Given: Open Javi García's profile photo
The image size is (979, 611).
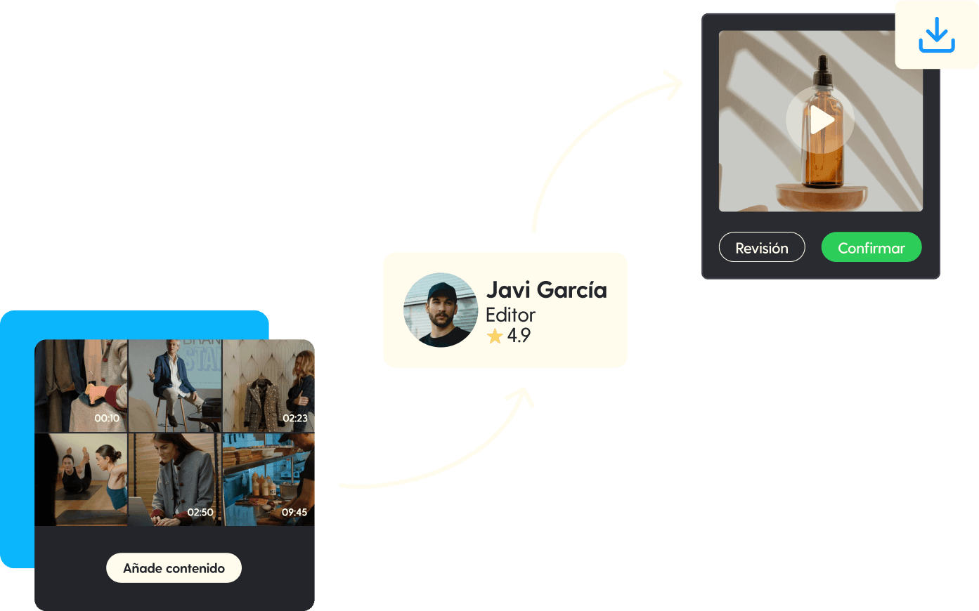Looking at the screenshot, I should pyautogui.click(x=441, y=310).
